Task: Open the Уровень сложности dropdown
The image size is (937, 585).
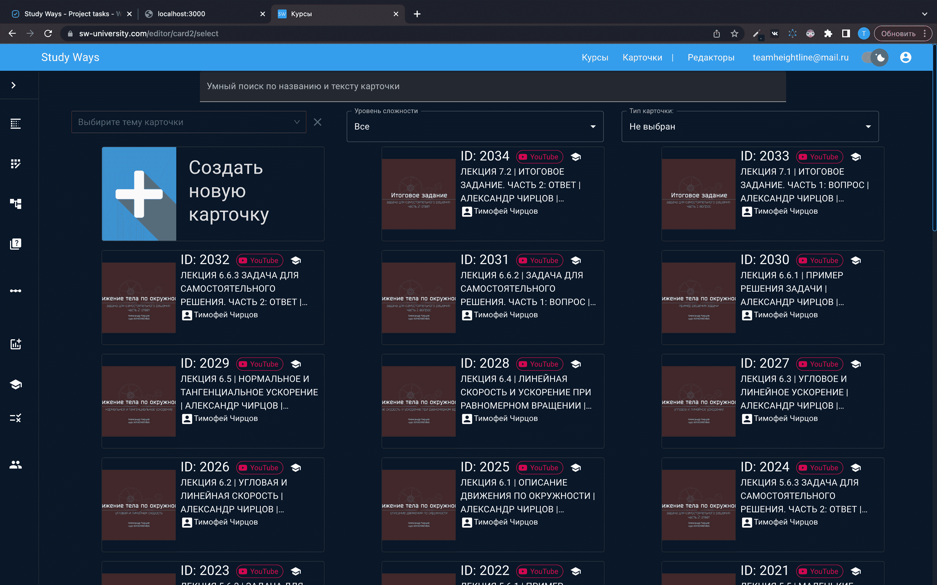Action: [475, 126]
